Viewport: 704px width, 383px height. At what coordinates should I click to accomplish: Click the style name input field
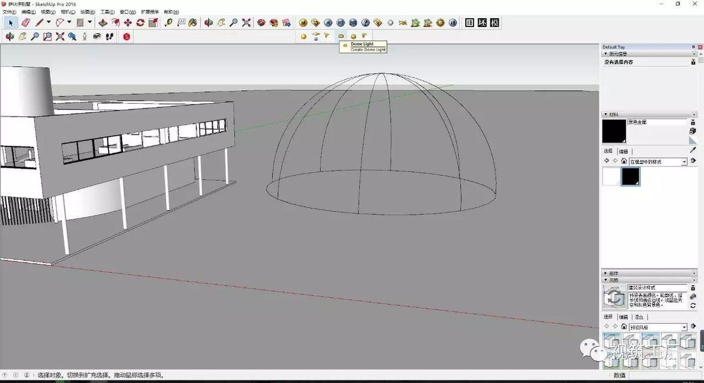[657, 288]
